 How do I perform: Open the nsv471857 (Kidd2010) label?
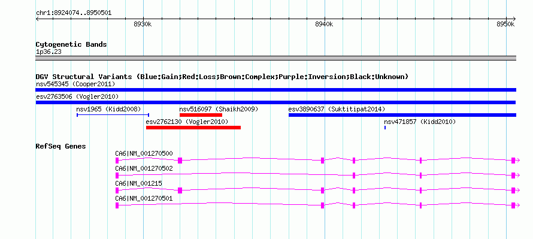point(420,122)
